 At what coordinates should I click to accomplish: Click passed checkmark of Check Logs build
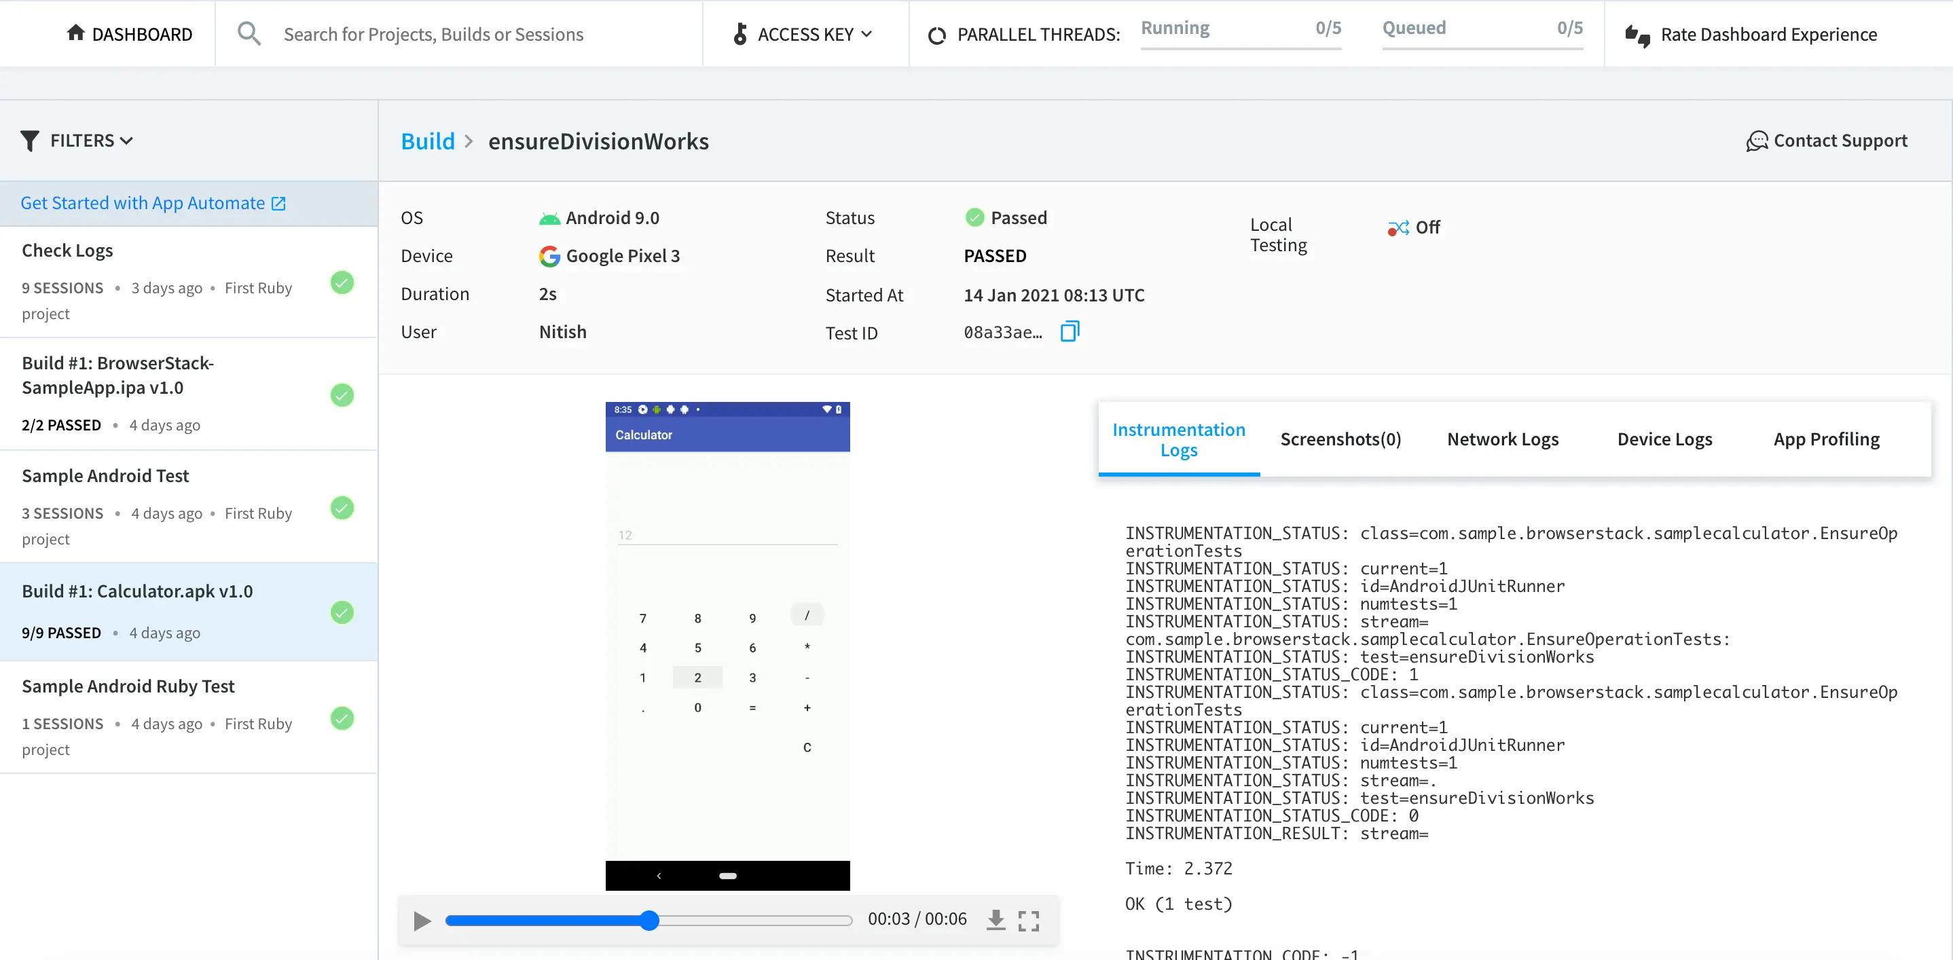pyautogui.click(x=342, y=282)
